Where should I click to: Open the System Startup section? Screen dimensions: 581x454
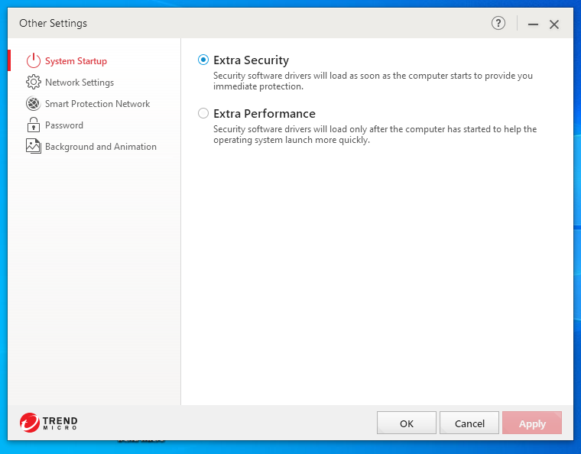click(x=76, y=61)
